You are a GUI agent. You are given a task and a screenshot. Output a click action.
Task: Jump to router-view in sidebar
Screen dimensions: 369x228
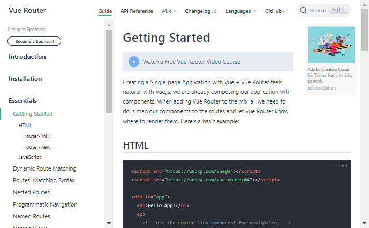(37, 147)
